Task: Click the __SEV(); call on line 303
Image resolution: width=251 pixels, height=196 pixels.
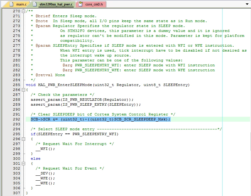Action: tap(45, 173)
